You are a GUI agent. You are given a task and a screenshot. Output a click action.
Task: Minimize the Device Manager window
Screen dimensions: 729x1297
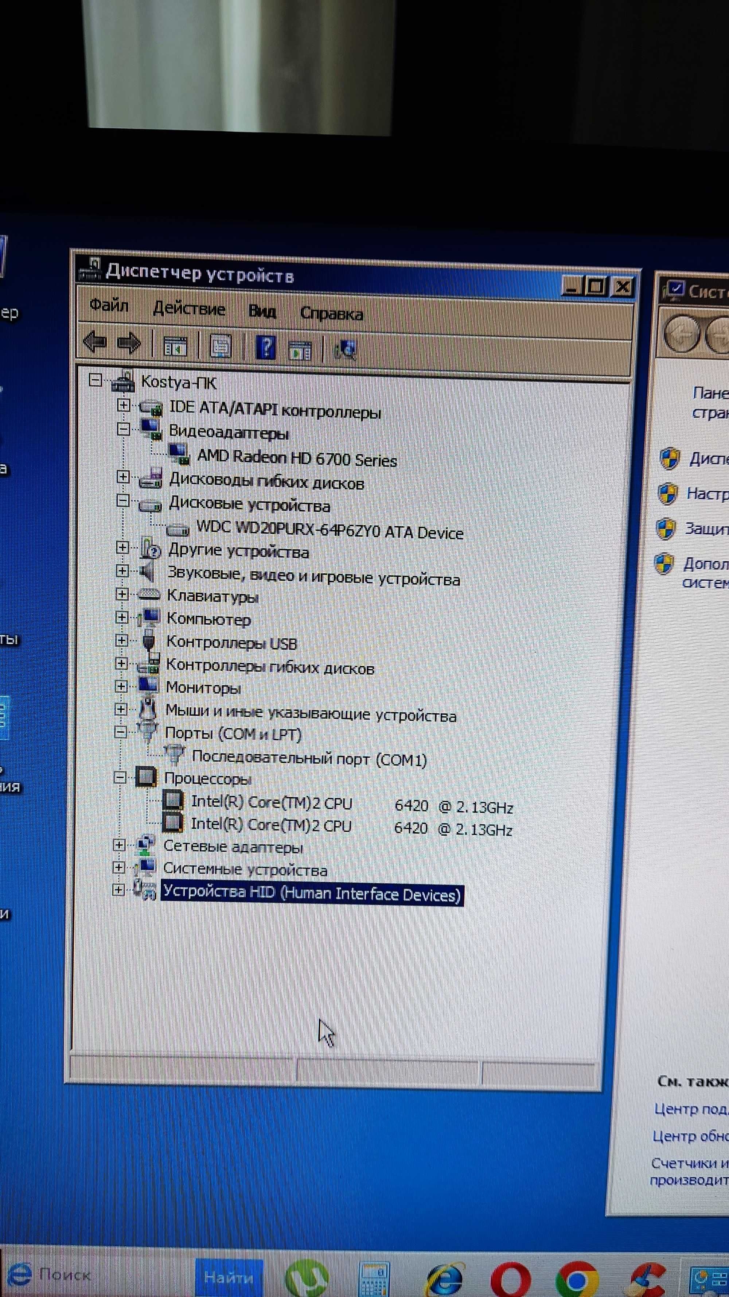click(572, 286)
